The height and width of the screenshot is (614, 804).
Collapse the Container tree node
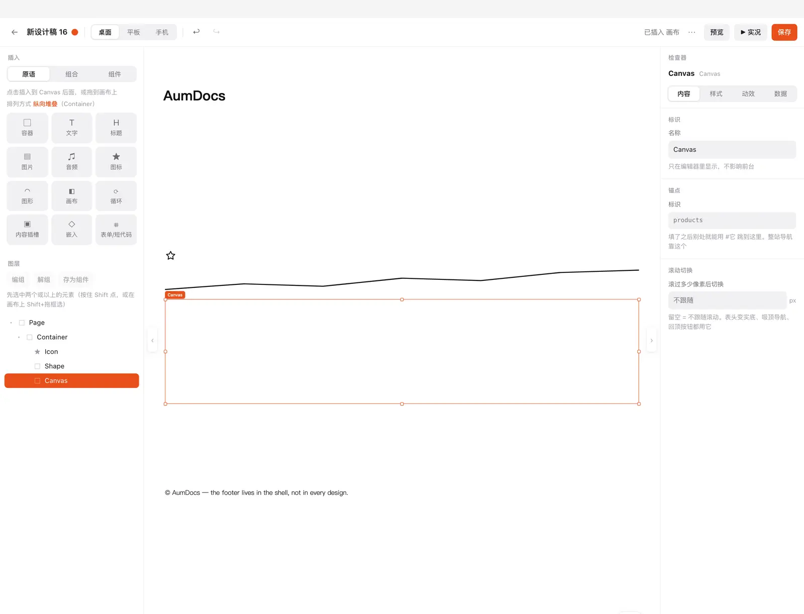point(19,337)
